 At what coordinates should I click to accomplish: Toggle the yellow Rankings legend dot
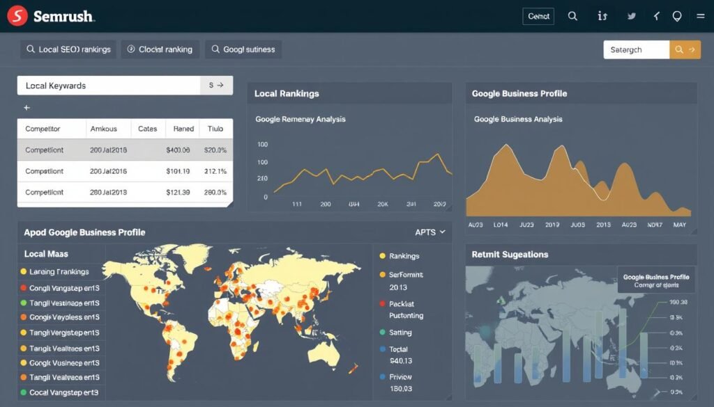pos(381,255)
